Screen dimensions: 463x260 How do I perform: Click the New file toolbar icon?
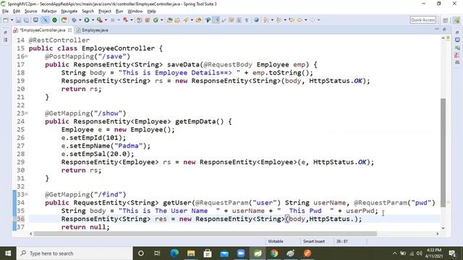pyautogui.click(x=6, y=20)
